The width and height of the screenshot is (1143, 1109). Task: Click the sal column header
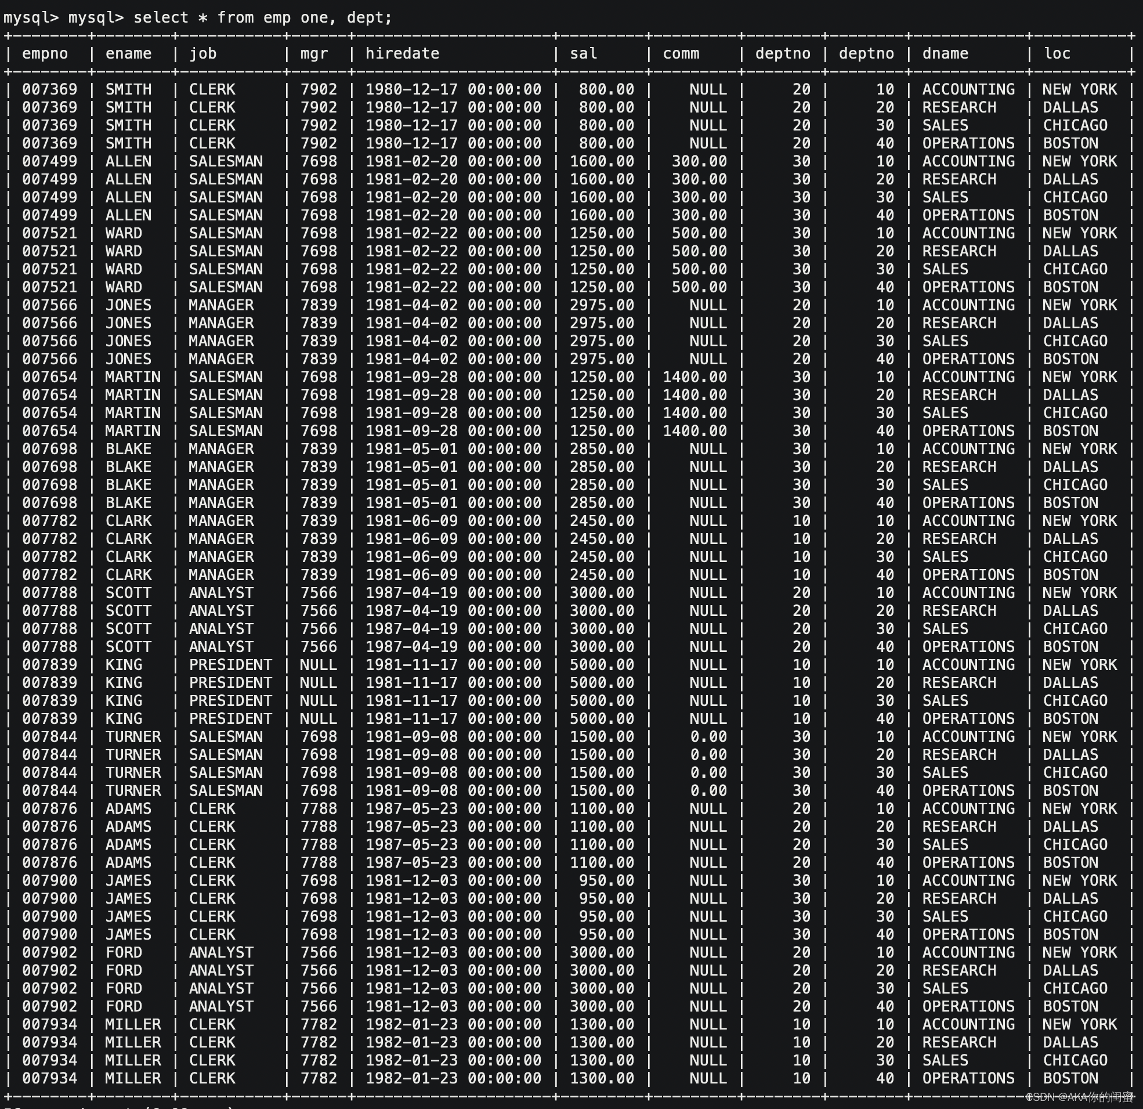[583, 53]
